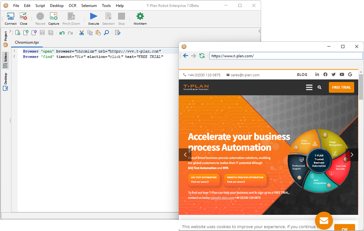
Task: Click the browser back arrow
Action: click(x=185, y=56)
